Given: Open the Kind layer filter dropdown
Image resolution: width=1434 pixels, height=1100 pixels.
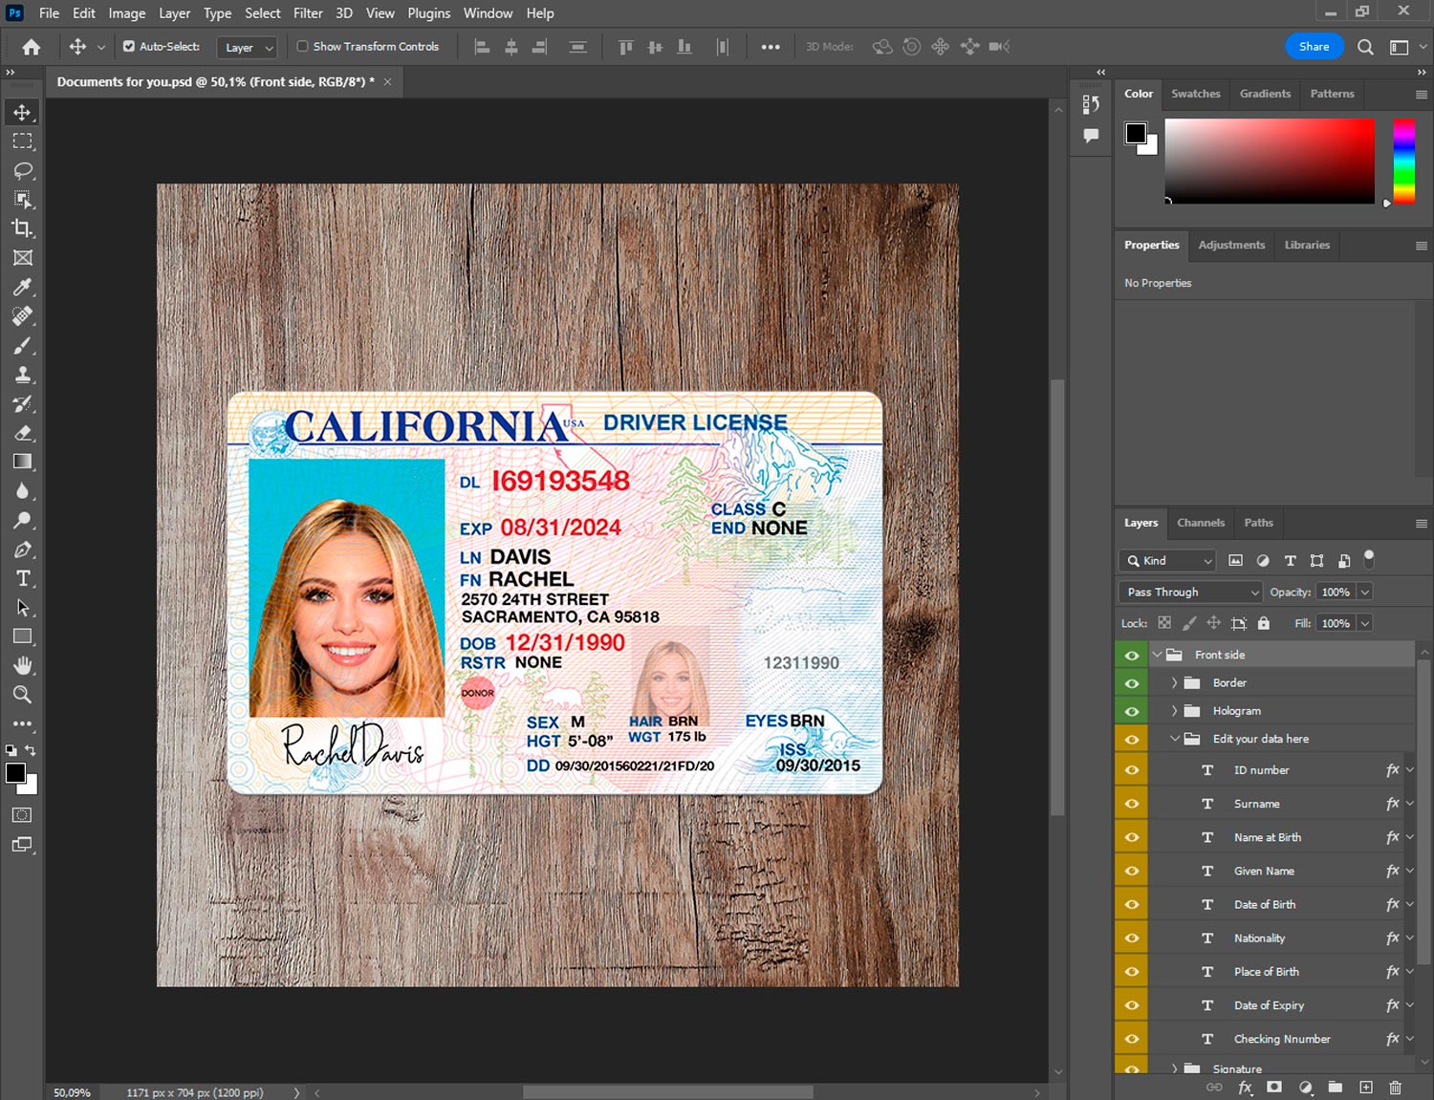Looking at the screenshot, I should click(1167, 561).
